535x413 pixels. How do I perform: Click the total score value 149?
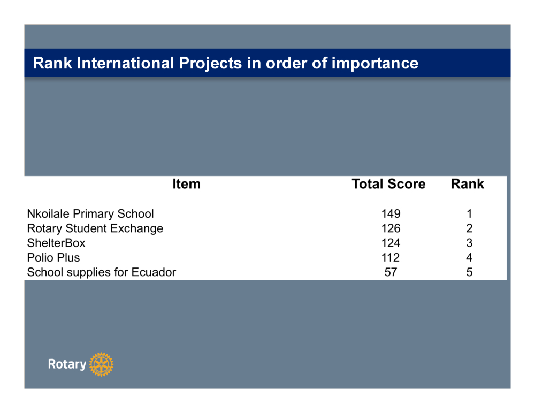[x=391, y=214]
